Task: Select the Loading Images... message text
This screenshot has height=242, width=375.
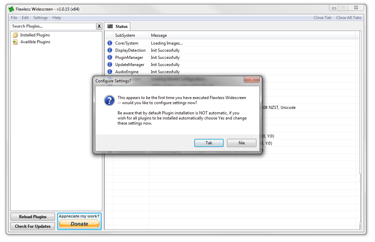Action: point(167,43)
